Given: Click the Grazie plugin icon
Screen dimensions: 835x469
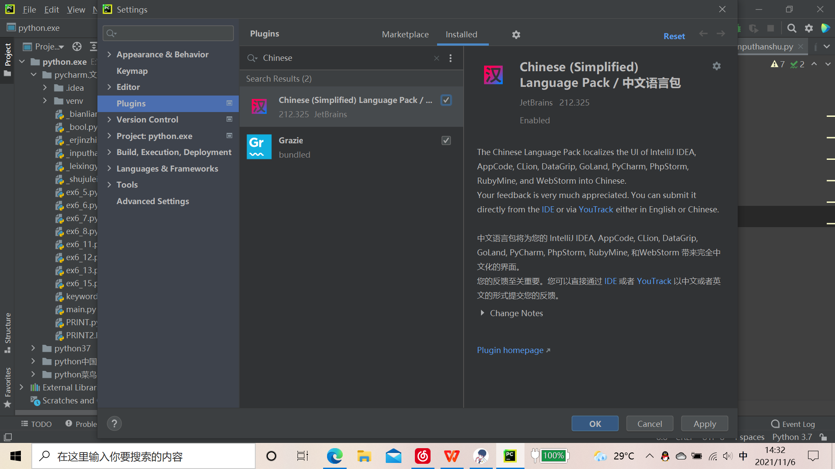Looking at the screenshot, I should pyautogui.click(x=259, y=147).
